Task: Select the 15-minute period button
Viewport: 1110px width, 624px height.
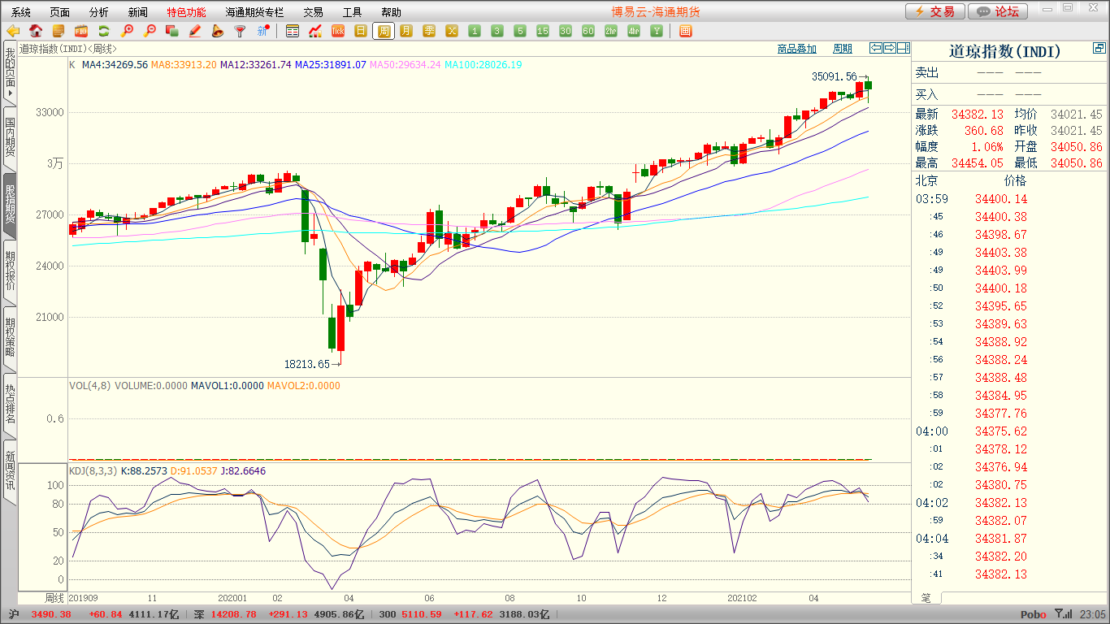Action: pyautogui.click(x=543, y=31)
